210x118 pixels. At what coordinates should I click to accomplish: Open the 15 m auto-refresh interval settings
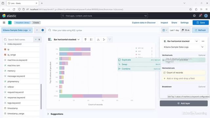(185, 30)
